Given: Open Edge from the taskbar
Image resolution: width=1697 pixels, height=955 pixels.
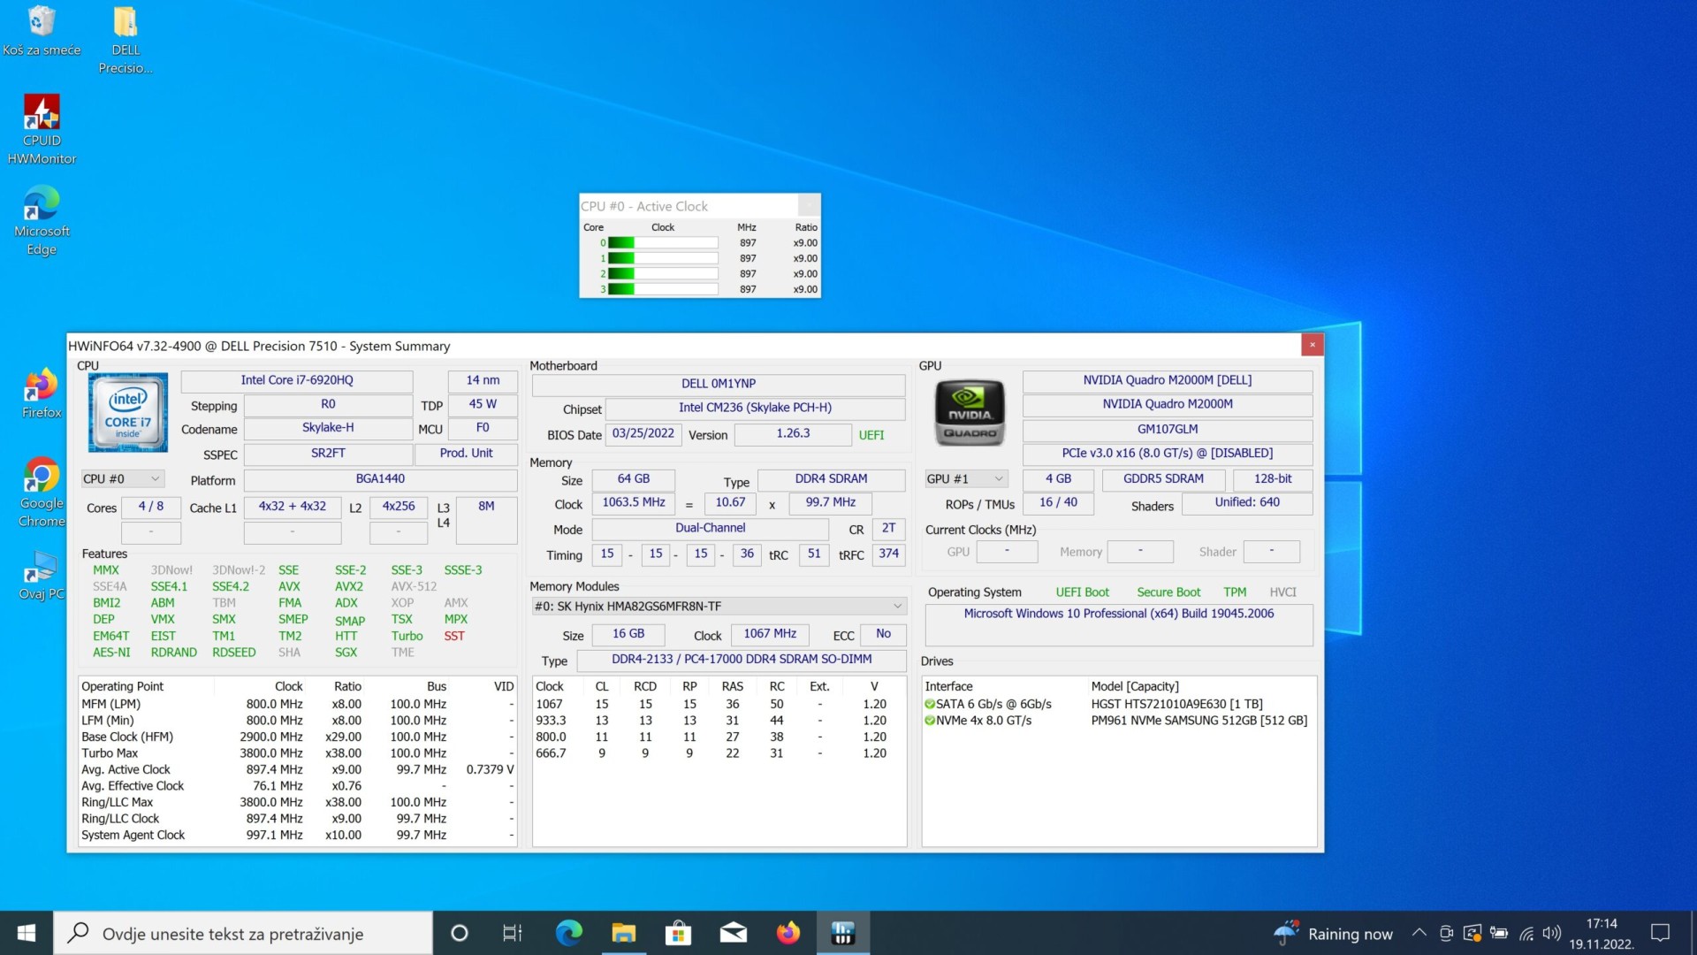Looking at the screenshot, I should pos(568,933).
